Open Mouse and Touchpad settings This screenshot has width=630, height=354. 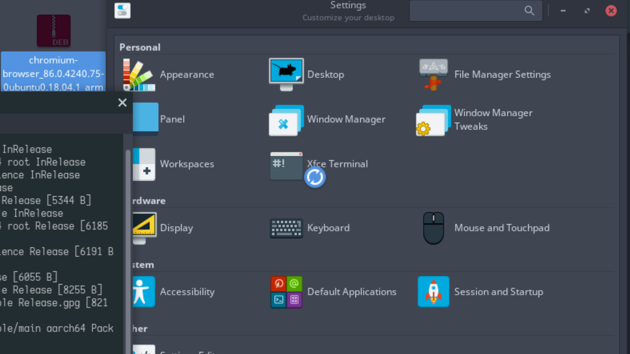[502, 228]
